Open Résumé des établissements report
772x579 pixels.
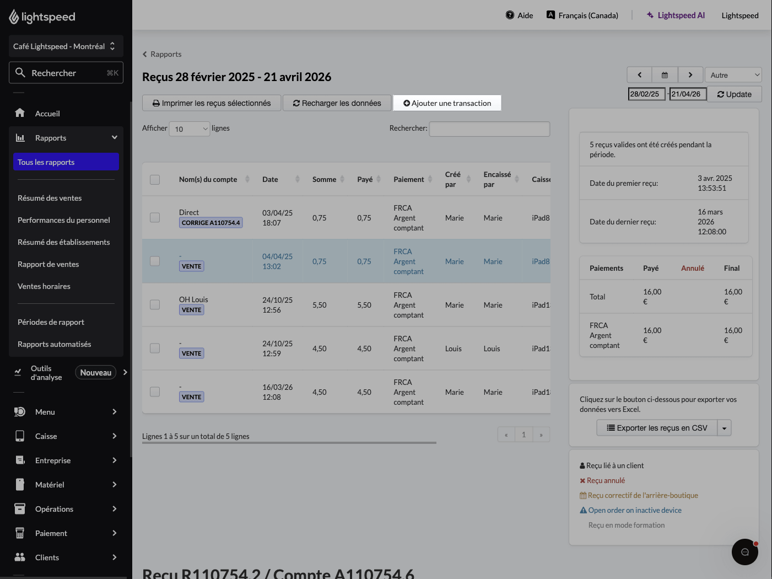[x=64, y=242]
